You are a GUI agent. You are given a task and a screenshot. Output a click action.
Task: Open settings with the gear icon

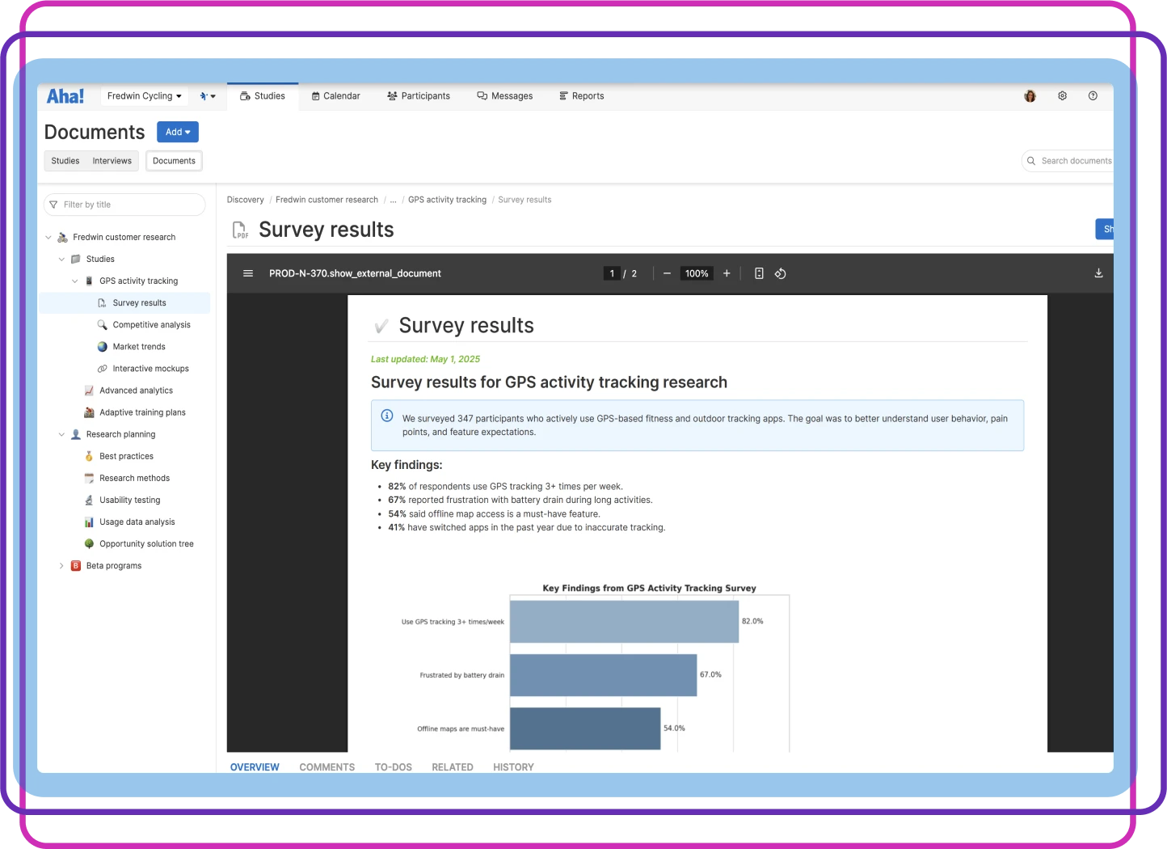pos(1062,95)
